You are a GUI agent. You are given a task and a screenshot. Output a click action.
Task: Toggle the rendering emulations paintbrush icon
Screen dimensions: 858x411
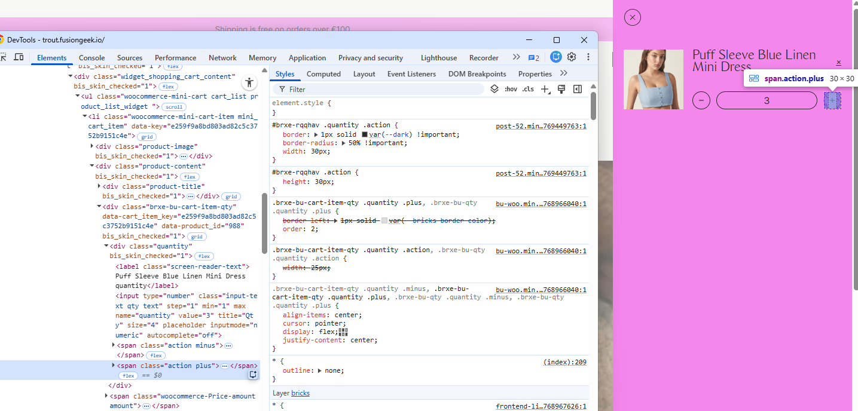tap(561, 89)
